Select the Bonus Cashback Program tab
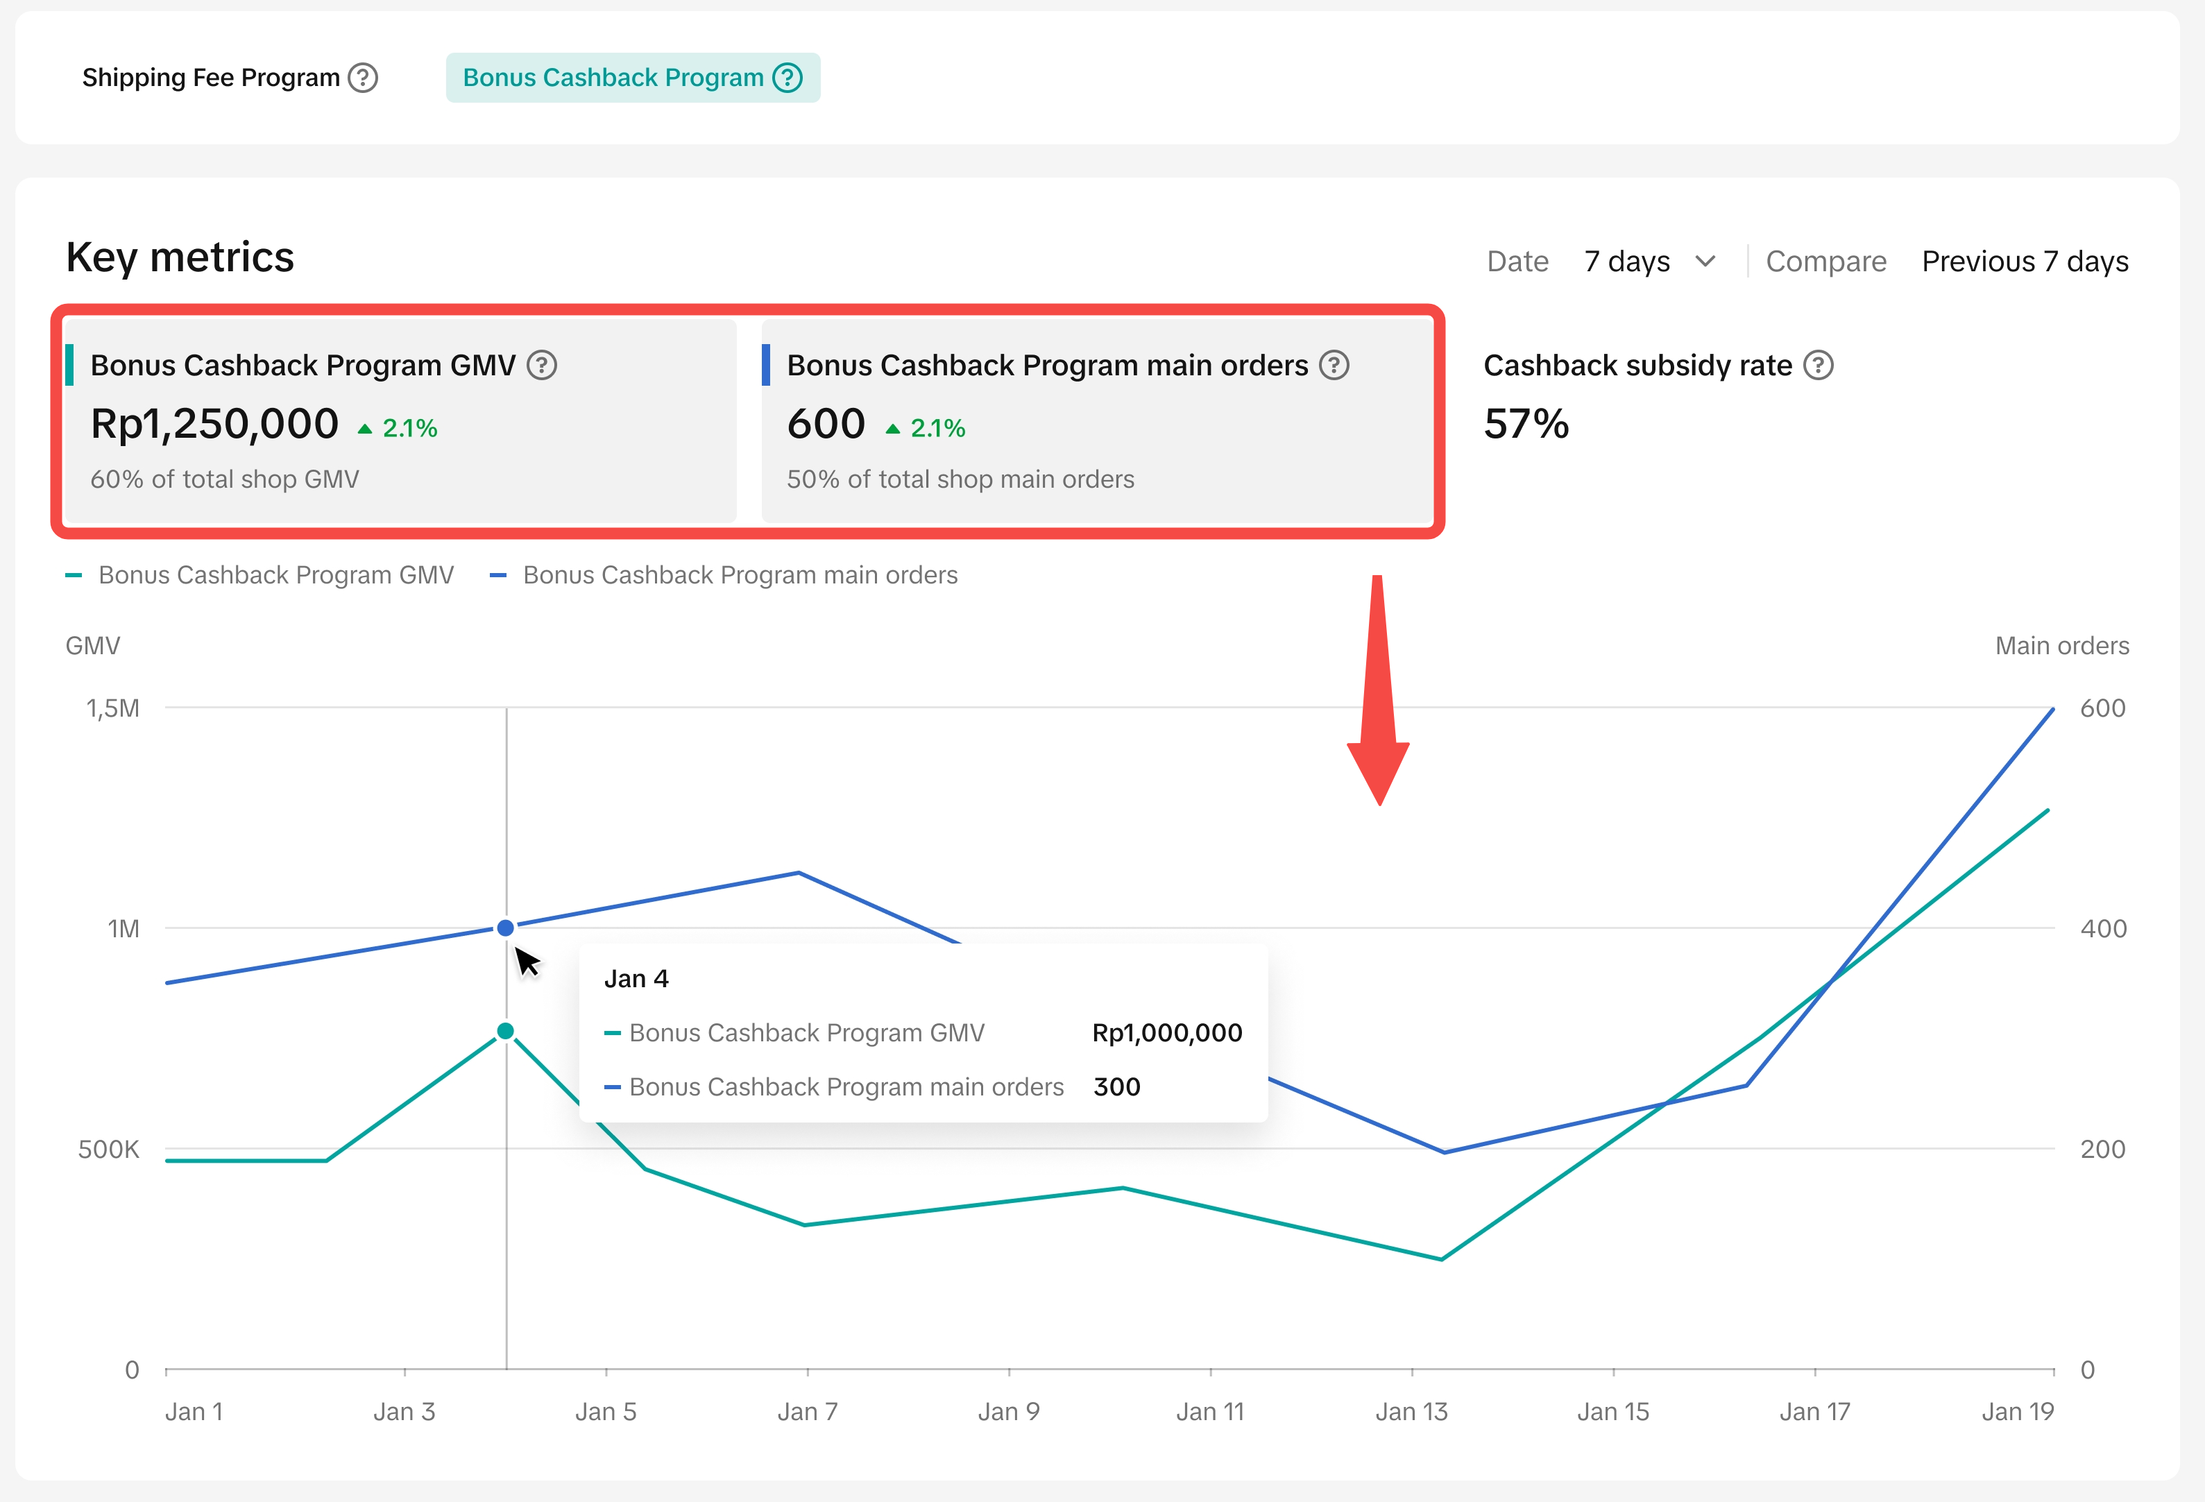Screen dimensions: 2205x1502 613,78
